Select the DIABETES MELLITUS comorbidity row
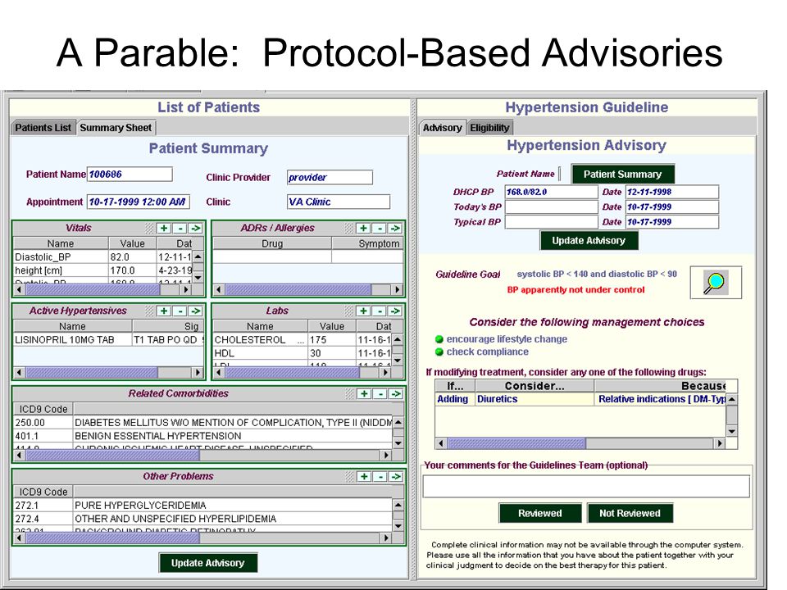 [x=202, y=423]
